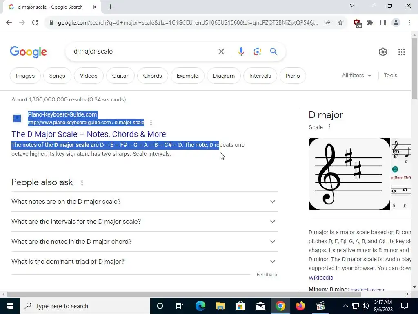Screen dimensions: 418x314
Task: Click the Feedback link
Action: 267,275
